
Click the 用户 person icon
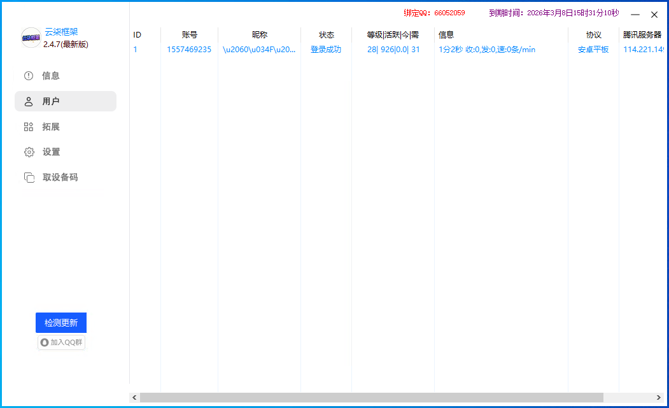(29, 101)
